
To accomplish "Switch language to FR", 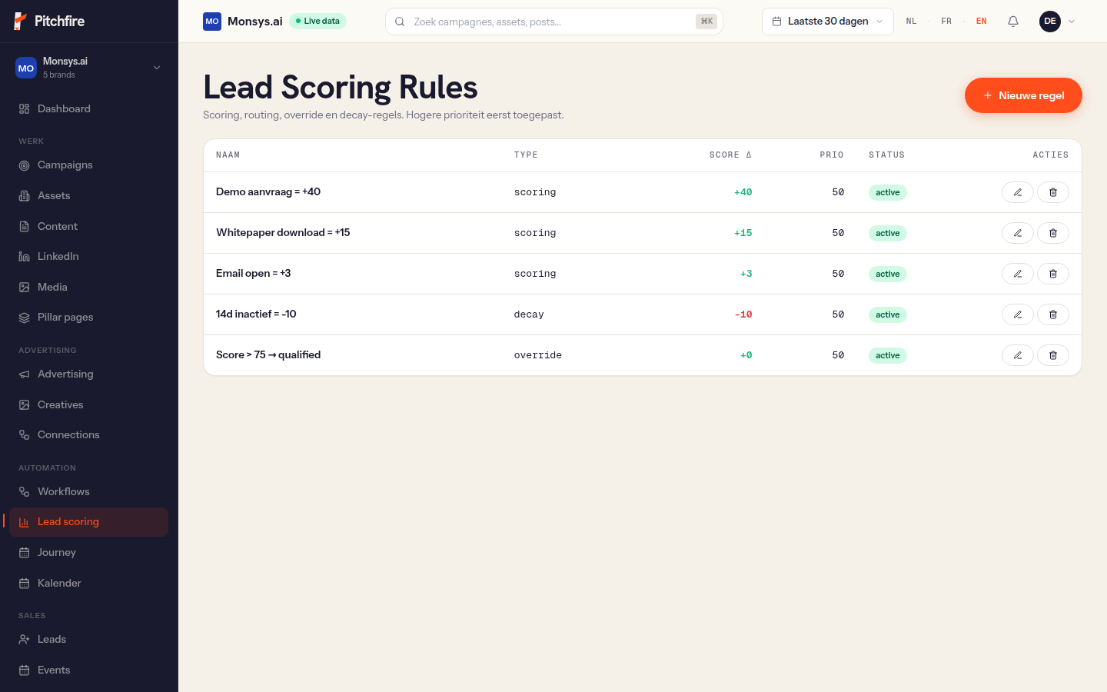I will 946,22.
